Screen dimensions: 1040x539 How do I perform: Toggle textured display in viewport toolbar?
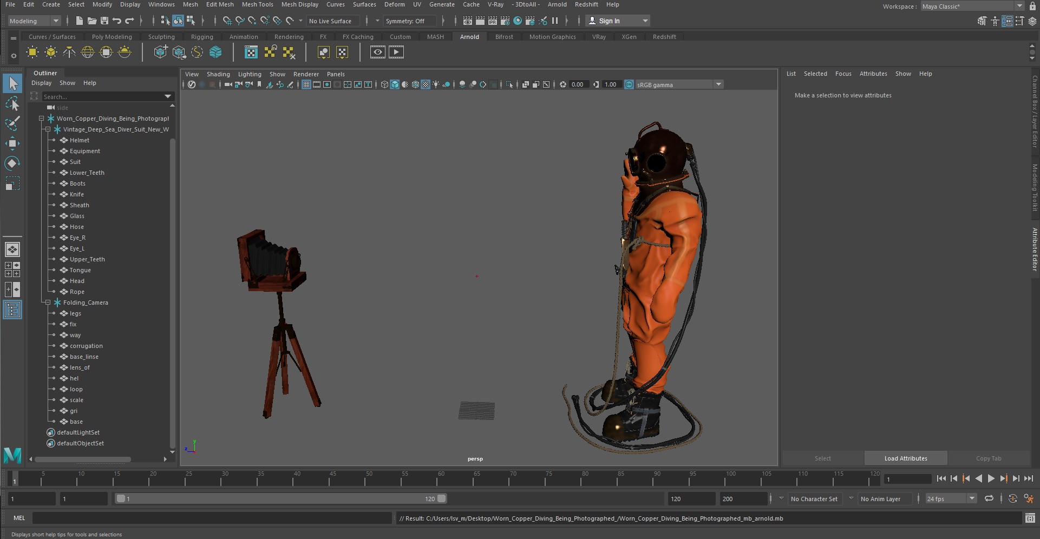pos(426,84)
